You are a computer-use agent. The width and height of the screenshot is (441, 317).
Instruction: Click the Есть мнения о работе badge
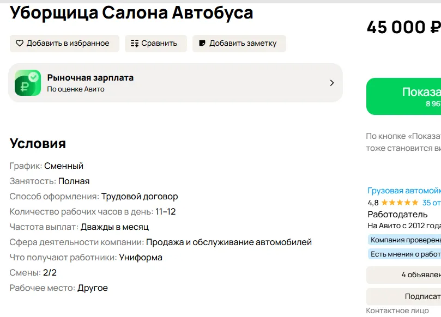[x=405, y=254]
